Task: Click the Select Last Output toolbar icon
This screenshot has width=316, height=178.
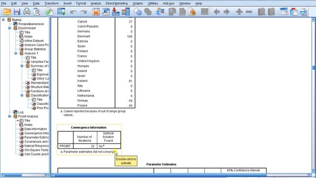Action: tap(160, 12)
